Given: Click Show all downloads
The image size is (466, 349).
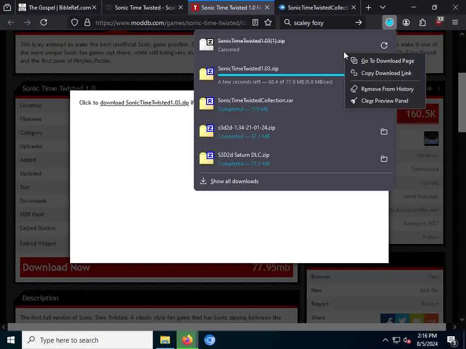Looking at the screenshot, I should tap(234, 181).
